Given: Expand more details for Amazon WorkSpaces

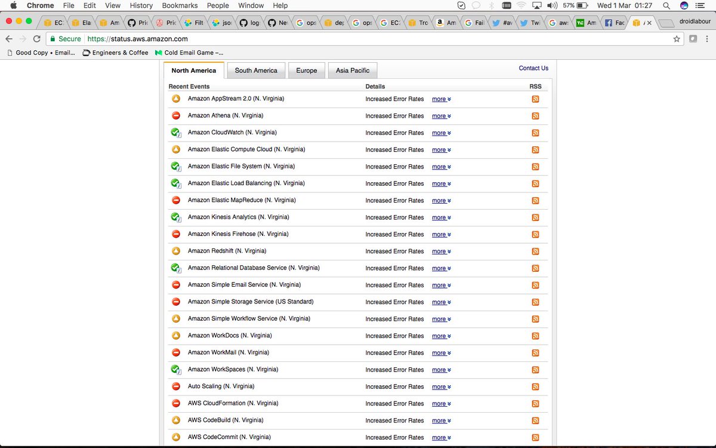Looking at the screenshot, I should 441,370.
